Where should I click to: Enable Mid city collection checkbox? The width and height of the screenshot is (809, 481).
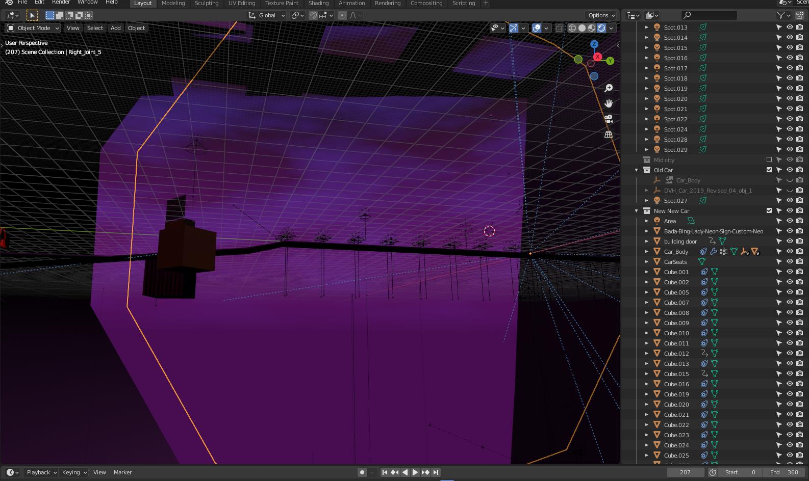(x=769, y=159)
